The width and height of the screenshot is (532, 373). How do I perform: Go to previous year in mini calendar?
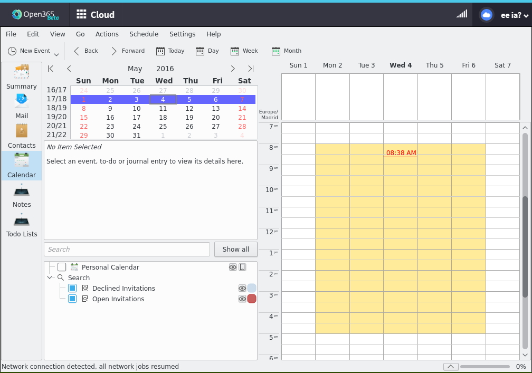pyautogui.click(x=51, y=69)
